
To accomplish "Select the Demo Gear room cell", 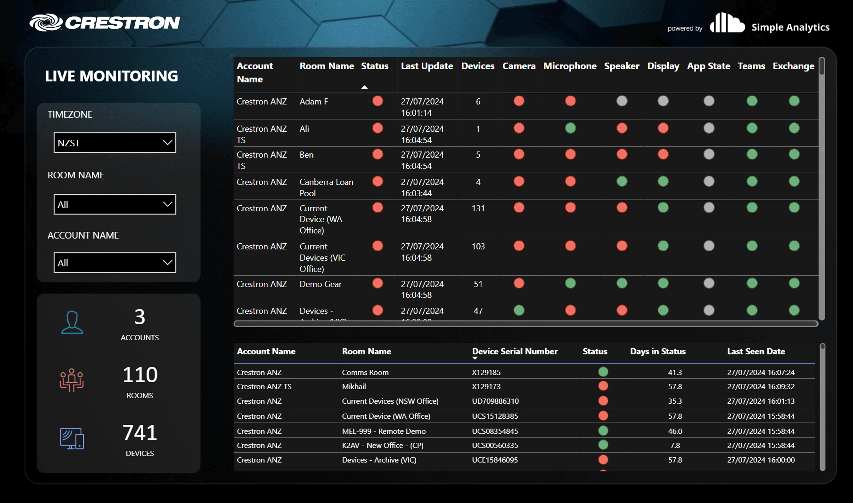I will [x=320, y=284].
